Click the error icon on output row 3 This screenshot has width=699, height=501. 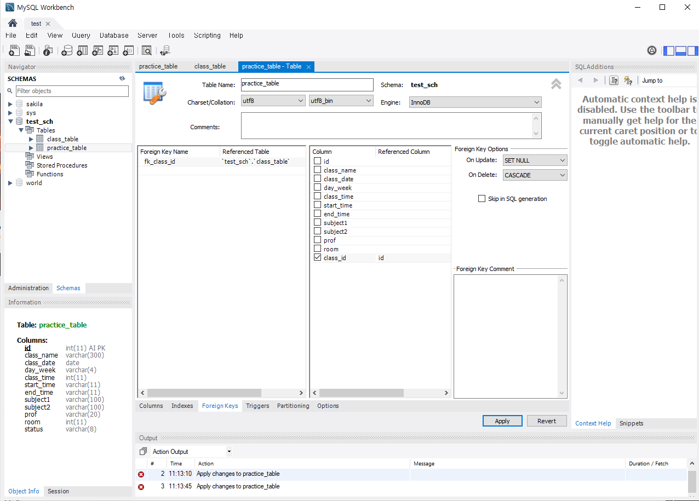coord(141,487)
